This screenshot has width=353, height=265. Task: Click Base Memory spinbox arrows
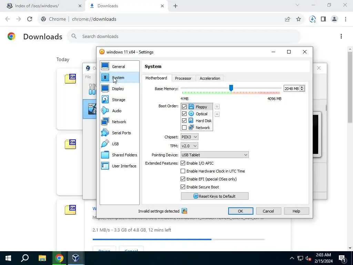302,89
